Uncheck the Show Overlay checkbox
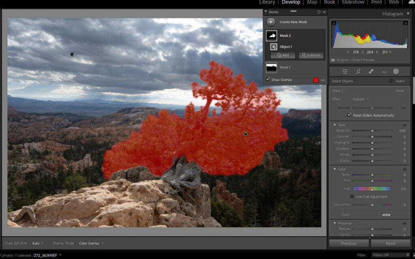Viewport: 415px width, 259px height. point(268,79)
